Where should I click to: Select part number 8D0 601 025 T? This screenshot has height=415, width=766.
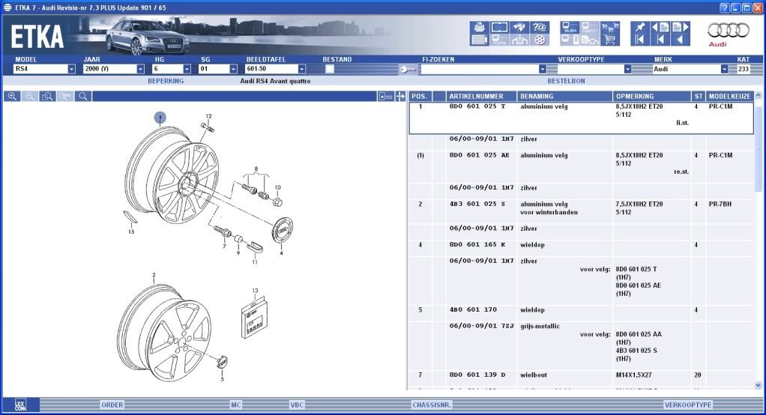(x=477, y=106)
